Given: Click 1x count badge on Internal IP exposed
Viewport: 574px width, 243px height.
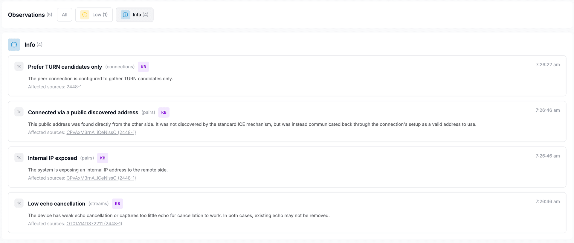Looking at the screenshot, I should [x=19, y=158].
